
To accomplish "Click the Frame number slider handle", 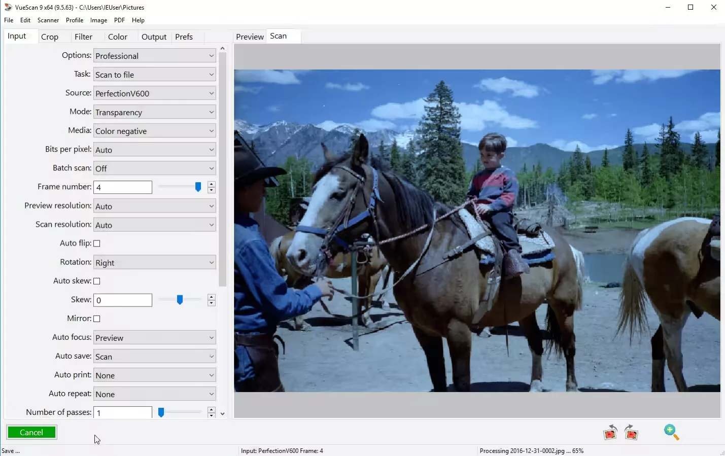I will (x=198, y=187).
